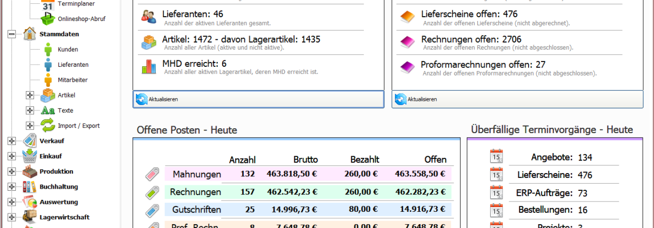The height and width of the screenshot is (228, 654).
Task: Click the Produktion factory icon
Action: (x=29, y=171)
